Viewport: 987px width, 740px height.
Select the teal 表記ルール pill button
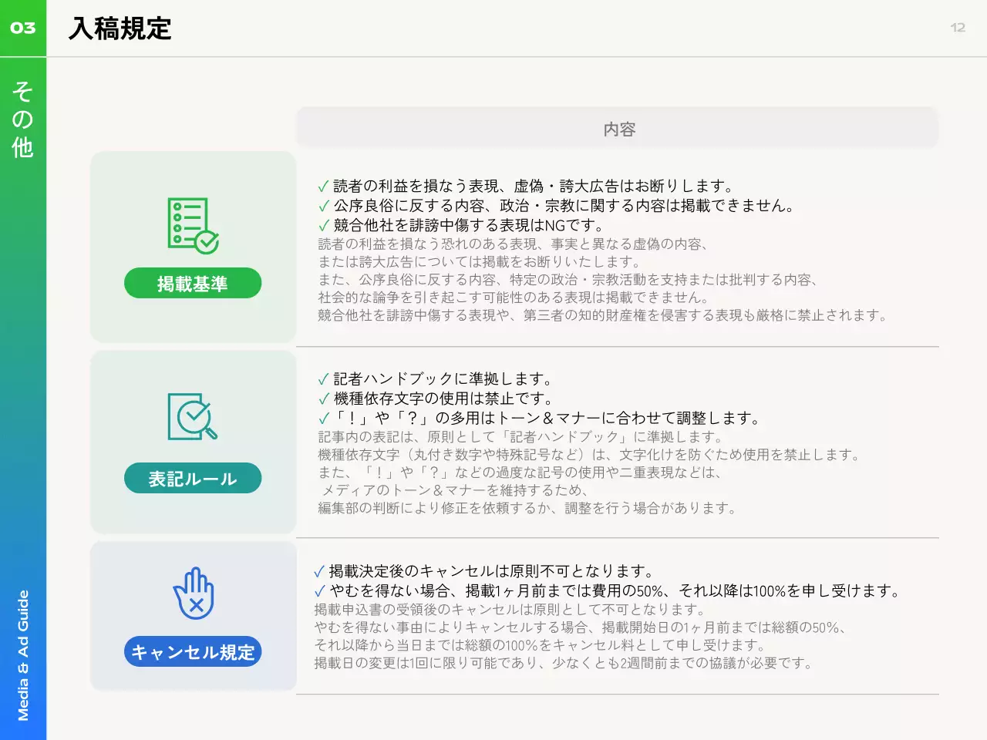click(x=193, y=479)
